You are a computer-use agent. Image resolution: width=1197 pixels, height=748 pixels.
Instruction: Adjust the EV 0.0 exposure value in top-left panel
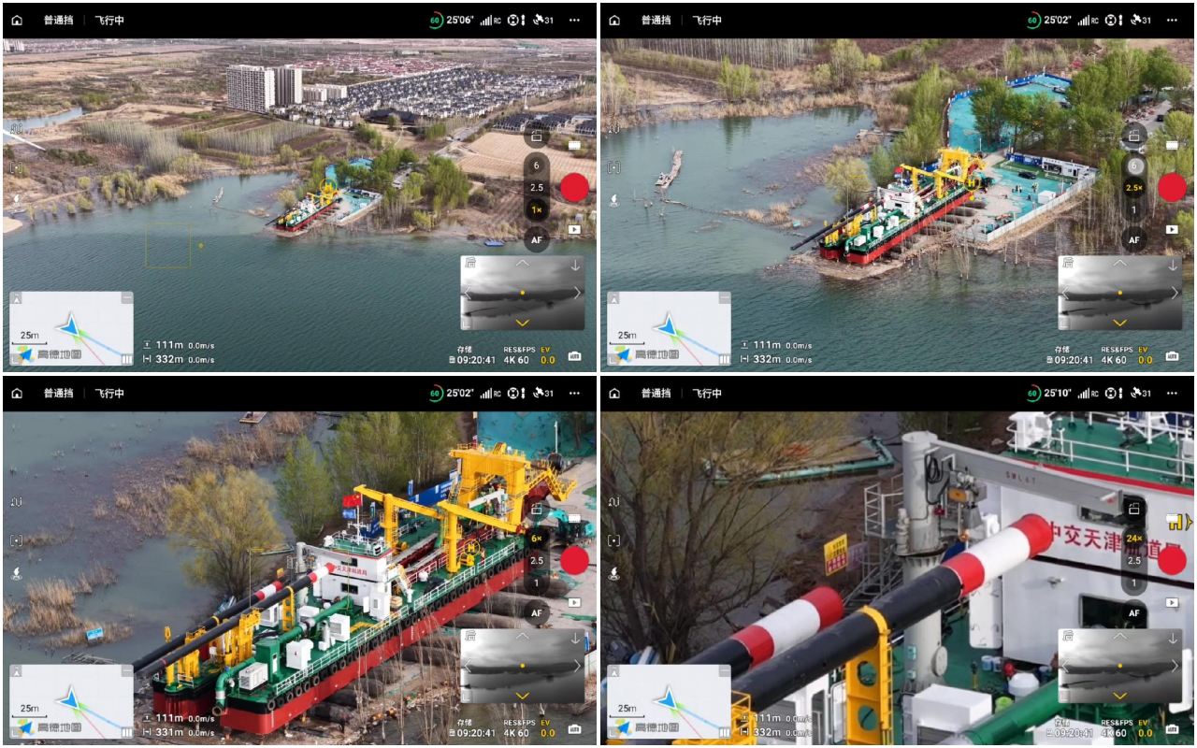click(547, 355)
